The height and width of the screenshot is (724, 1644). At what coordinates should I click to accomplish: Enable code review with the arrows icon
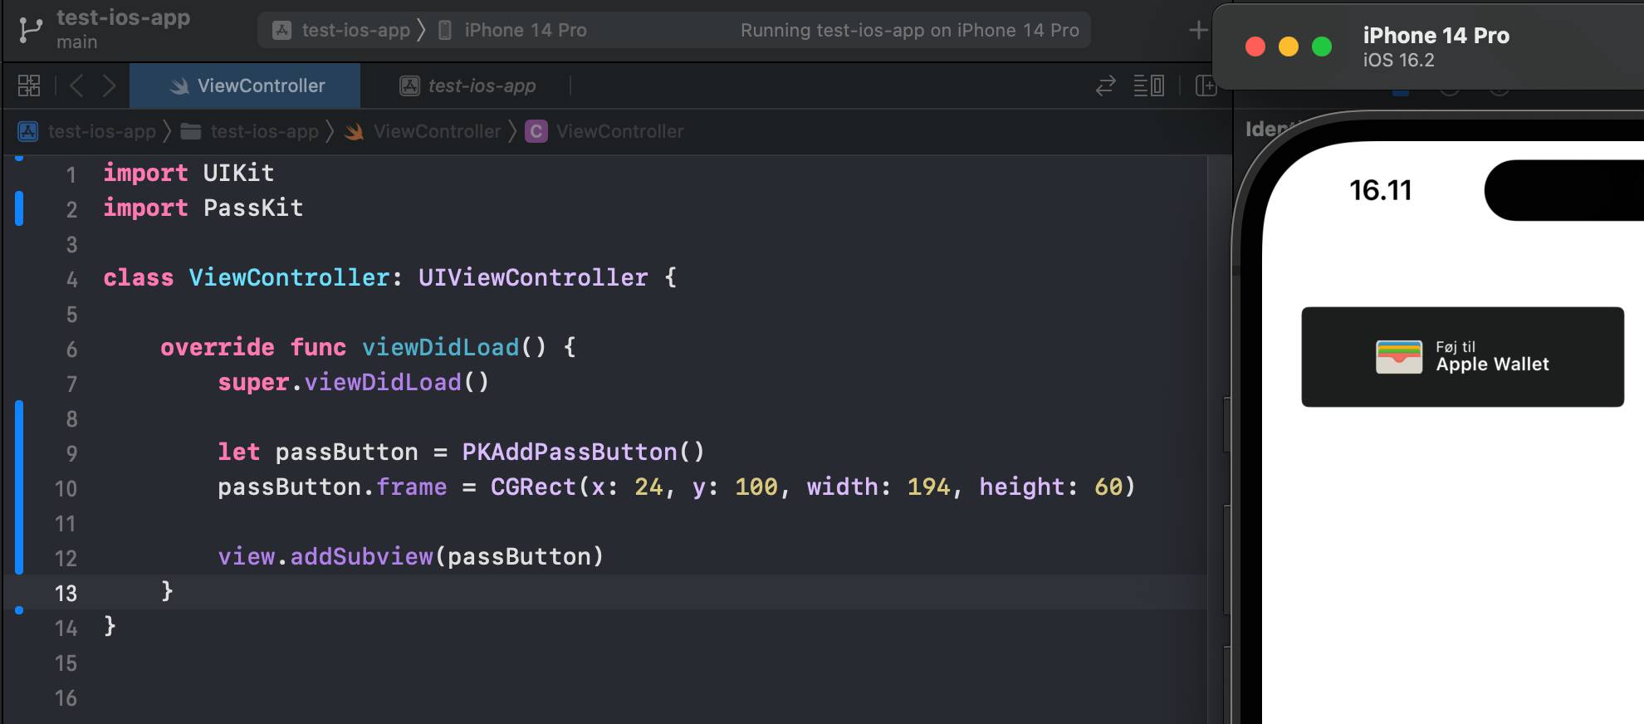tap(1105, 86)
